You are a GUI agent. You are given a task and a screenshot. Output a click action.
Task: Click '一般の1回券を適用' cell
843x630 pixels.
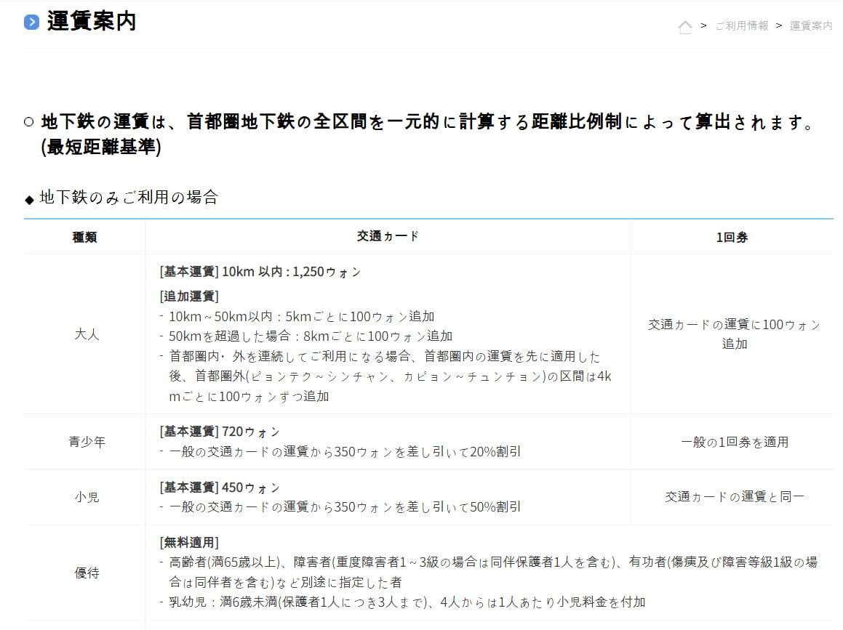735,442
